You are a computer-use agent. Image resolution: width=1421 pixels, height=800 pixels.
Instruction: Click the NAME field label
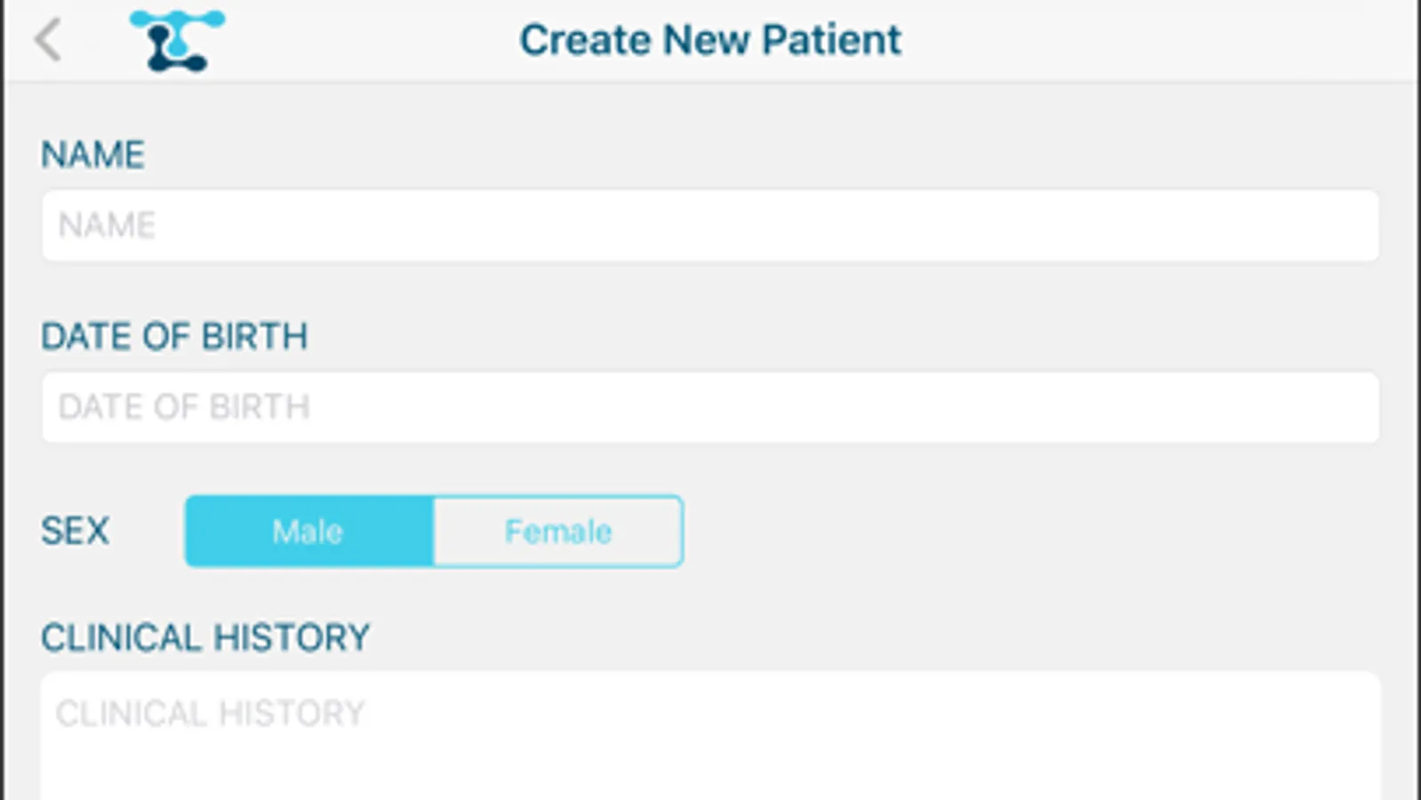[92, 155]
